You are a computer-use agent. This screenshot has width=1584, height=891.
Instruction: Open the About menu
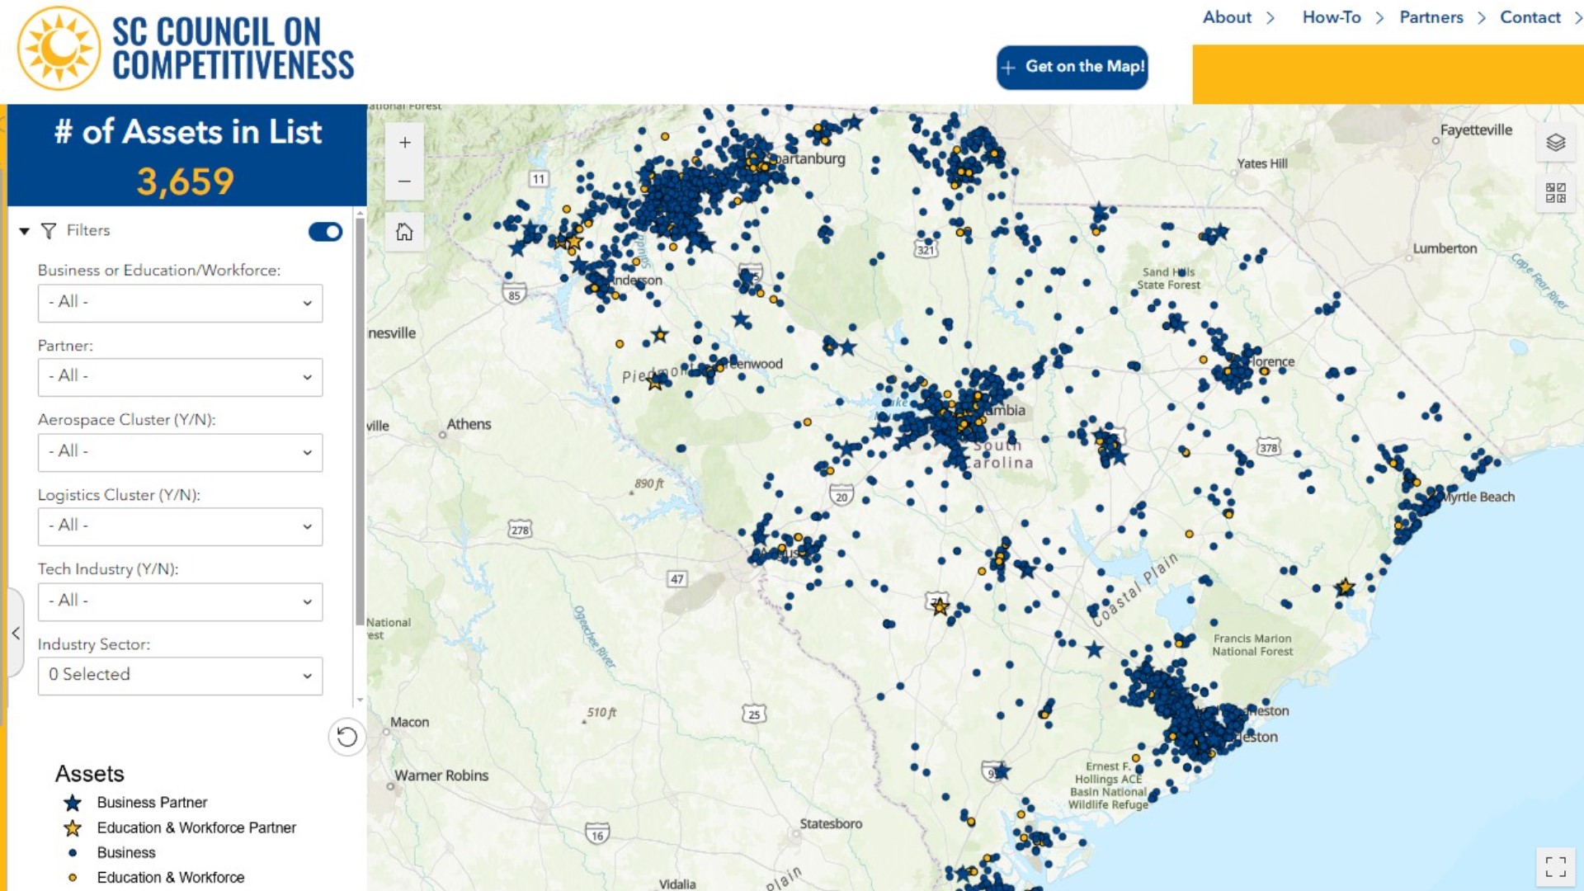pyautogui.click(x=1227, y=17)
